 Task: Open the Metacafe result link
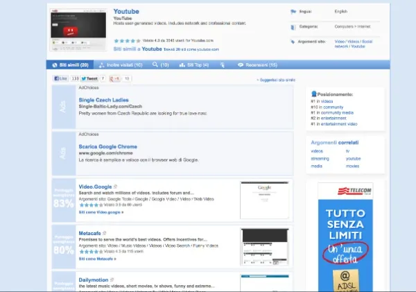[89, 233]
